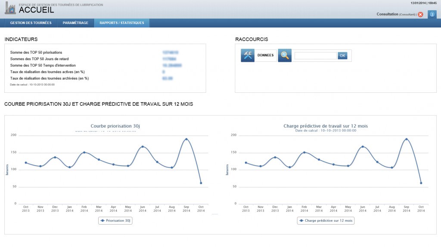Click the ACCUEIL page title
441x250 pixels.
point(36,10)
